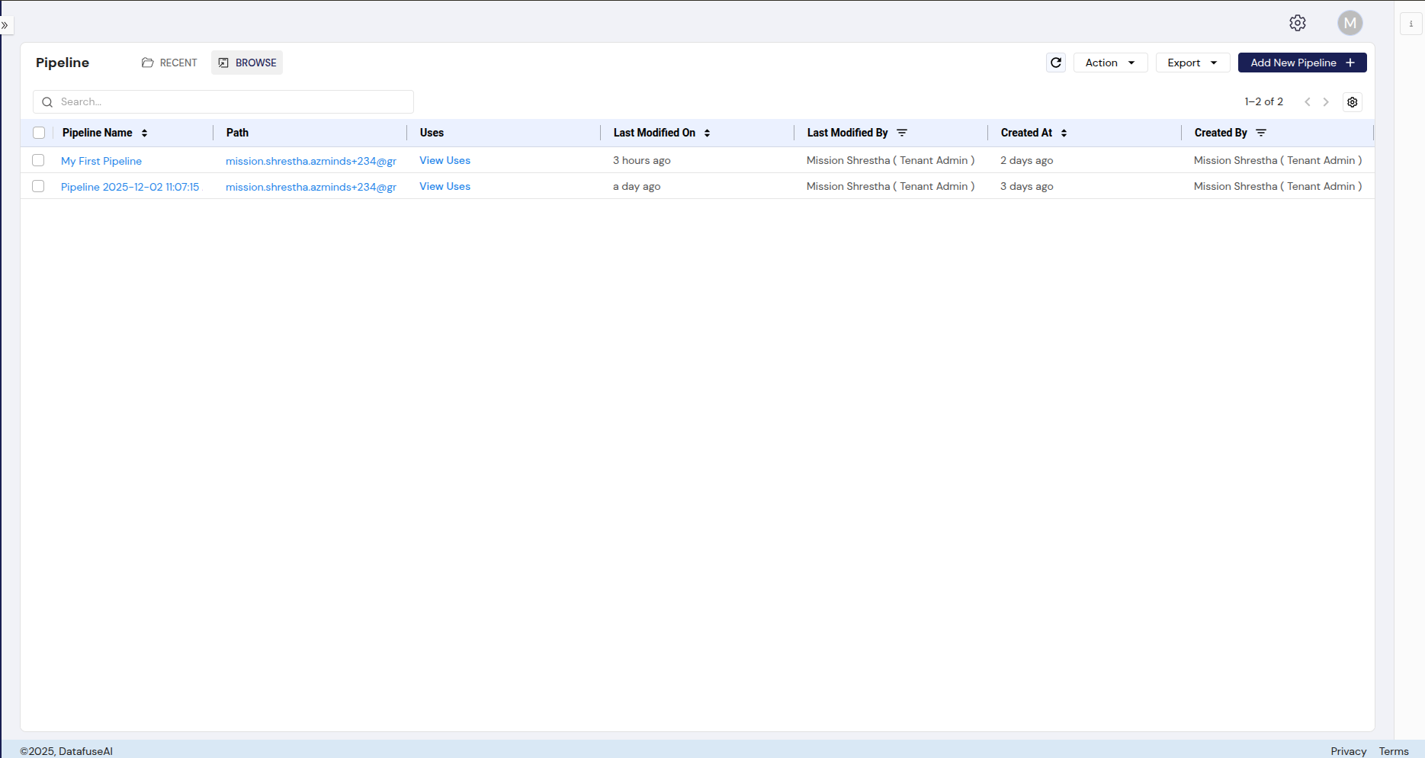Viewport: 1425px width, 758px height.
Task: Click the Add New Pipeline button
Action: click(x=1301, y=63)
